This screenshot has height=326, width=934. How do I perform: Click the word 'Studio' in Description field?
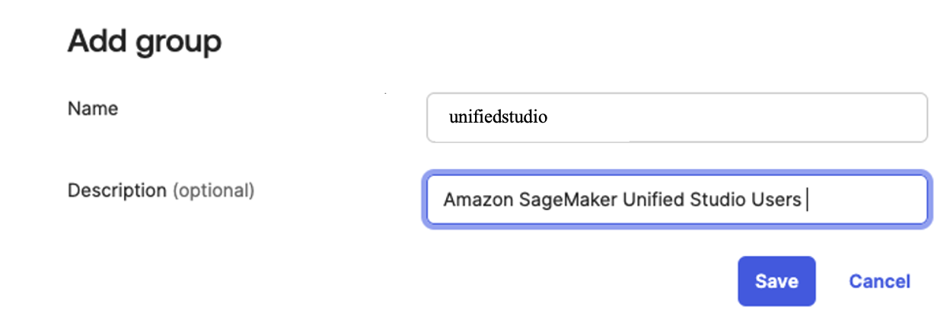pos(716,200)
